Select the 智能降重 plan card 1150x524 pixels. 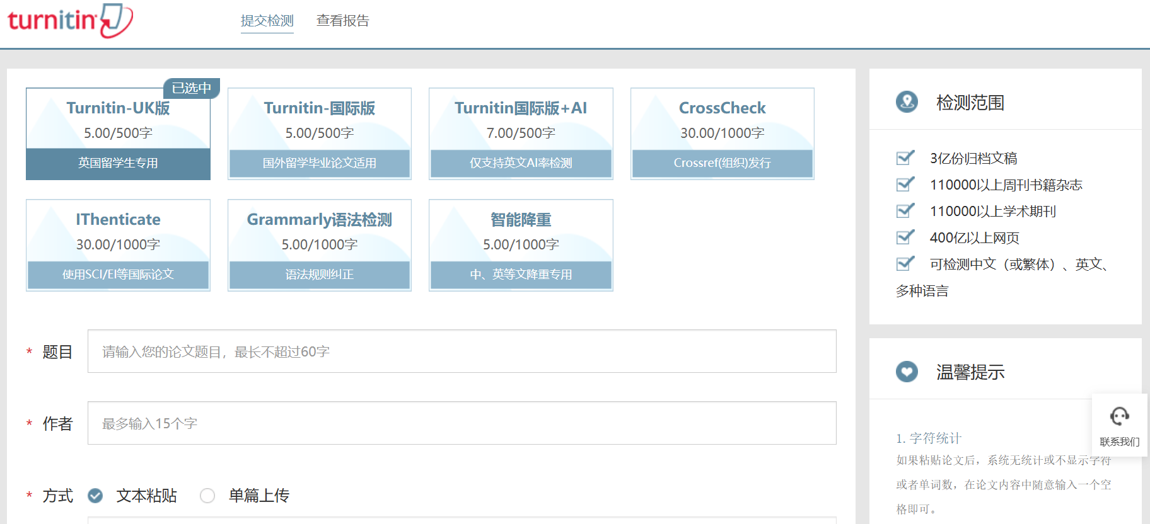tap(521, 245)
